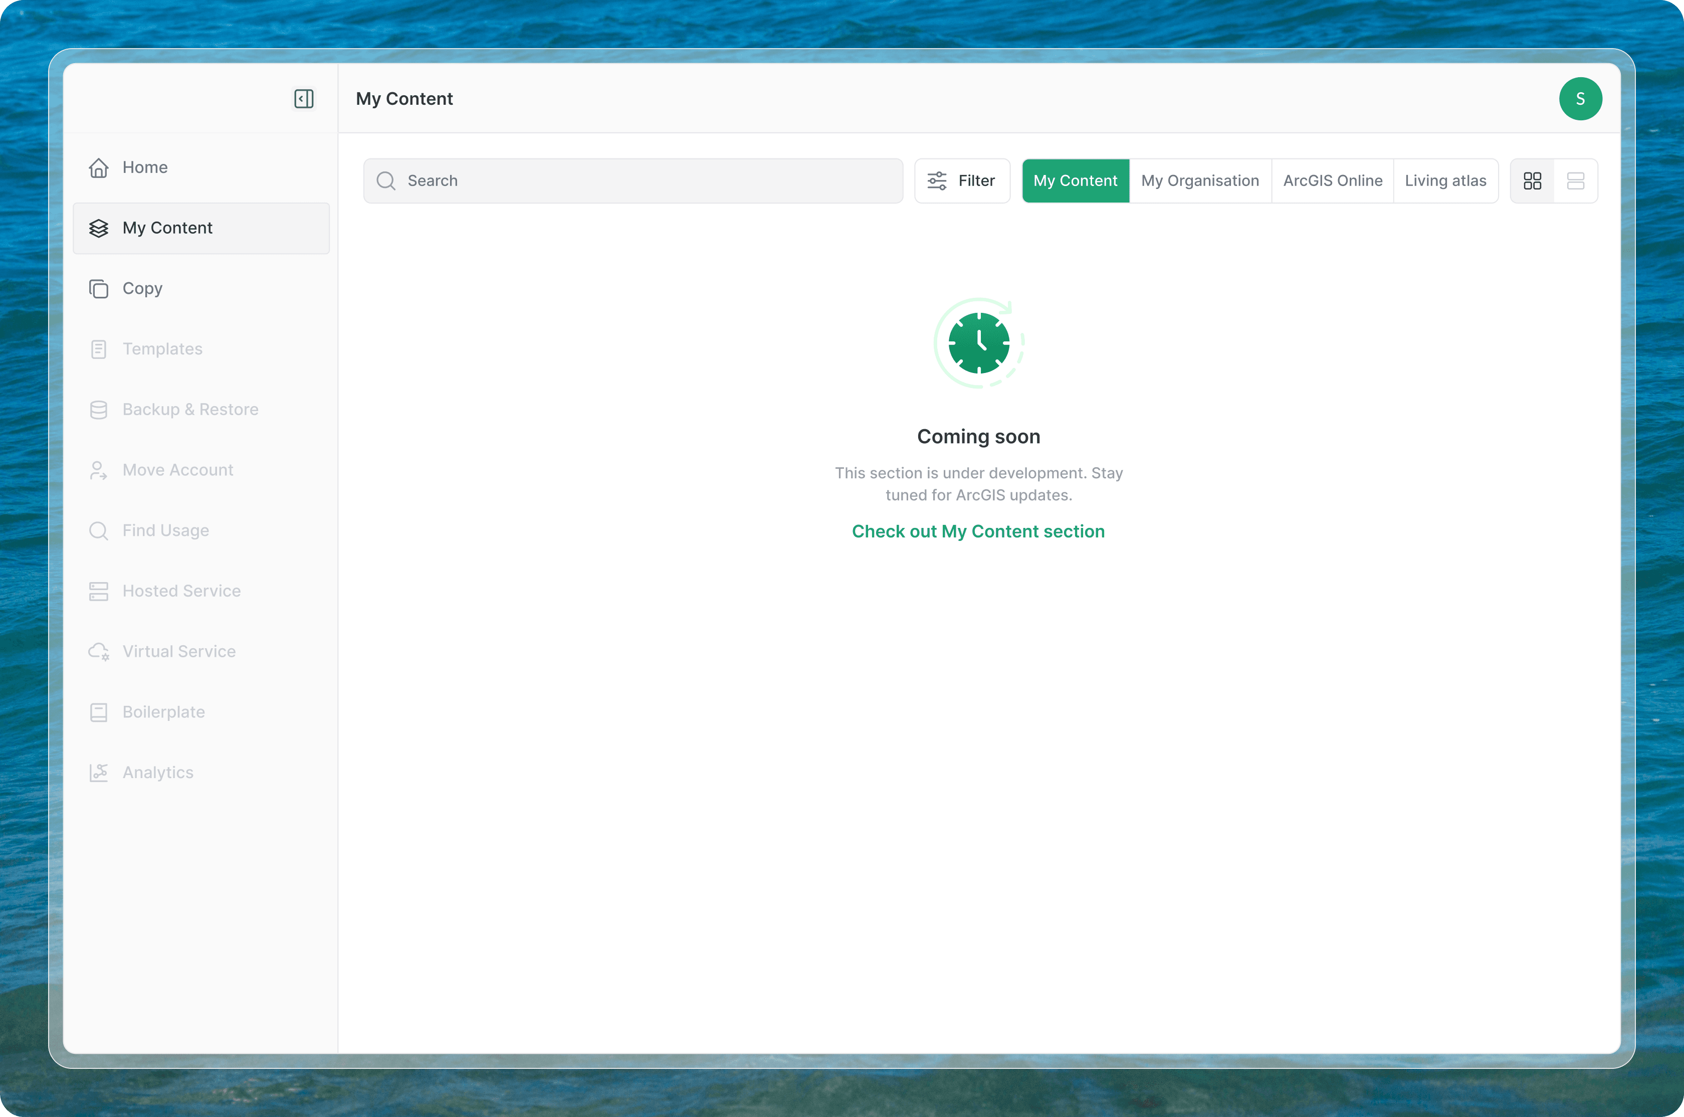Screen dimensions: 1684x1117
Task: Switch to list view layout
Action: 1576,181
